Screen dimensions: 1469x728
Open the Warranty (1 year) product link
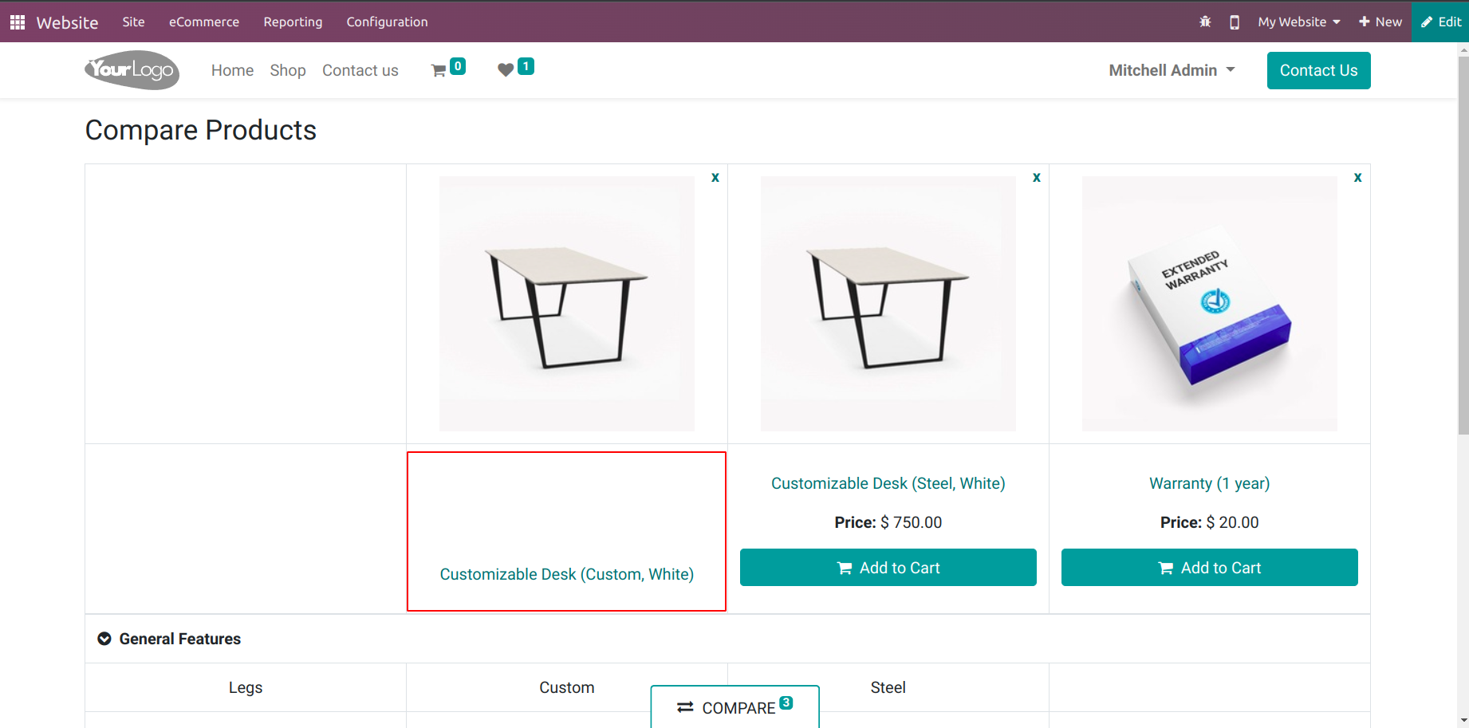(1209, 483)
